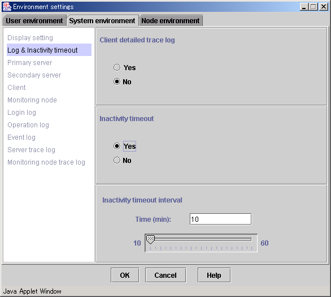
Task: Open Operation log settings
Action: pos(28,125)
